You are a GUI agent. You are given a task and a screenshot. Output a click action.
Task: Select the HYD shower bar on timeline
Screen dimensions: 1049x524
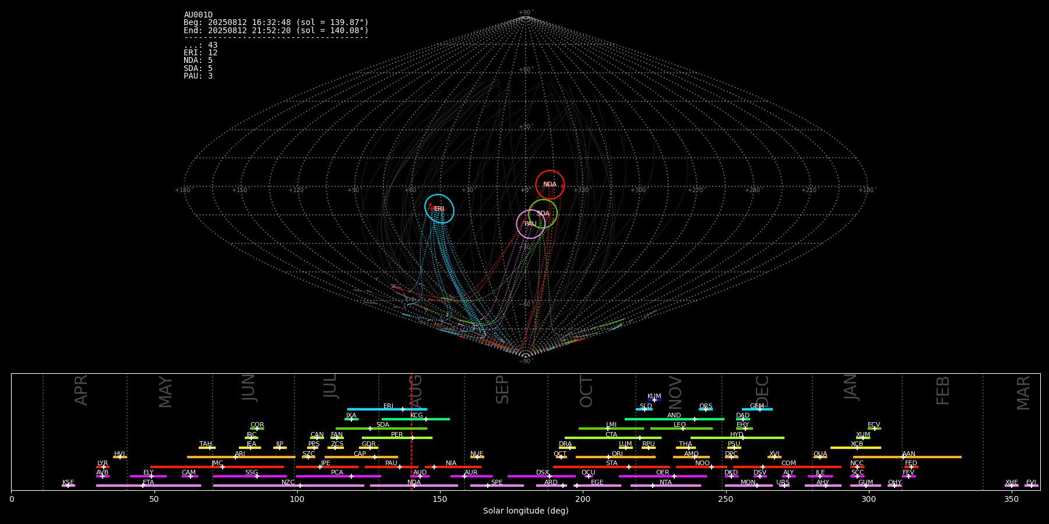point(737,438)
